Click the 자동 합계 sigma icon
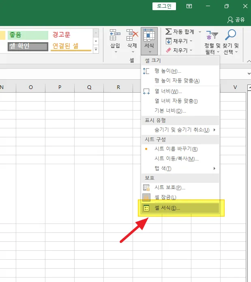Viewport: 251px width, 282px height. [168, 32]
